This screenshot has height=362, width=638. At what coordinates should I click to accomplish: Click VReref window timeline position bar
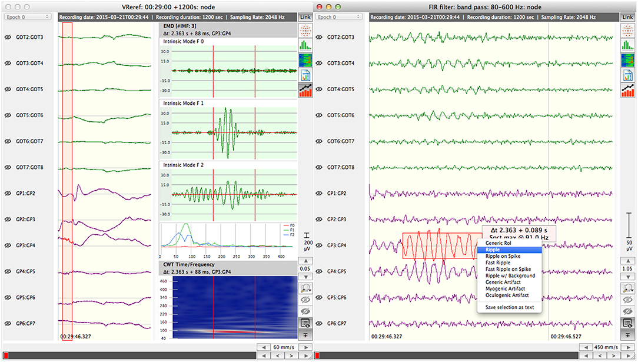[x=130, y=356]
